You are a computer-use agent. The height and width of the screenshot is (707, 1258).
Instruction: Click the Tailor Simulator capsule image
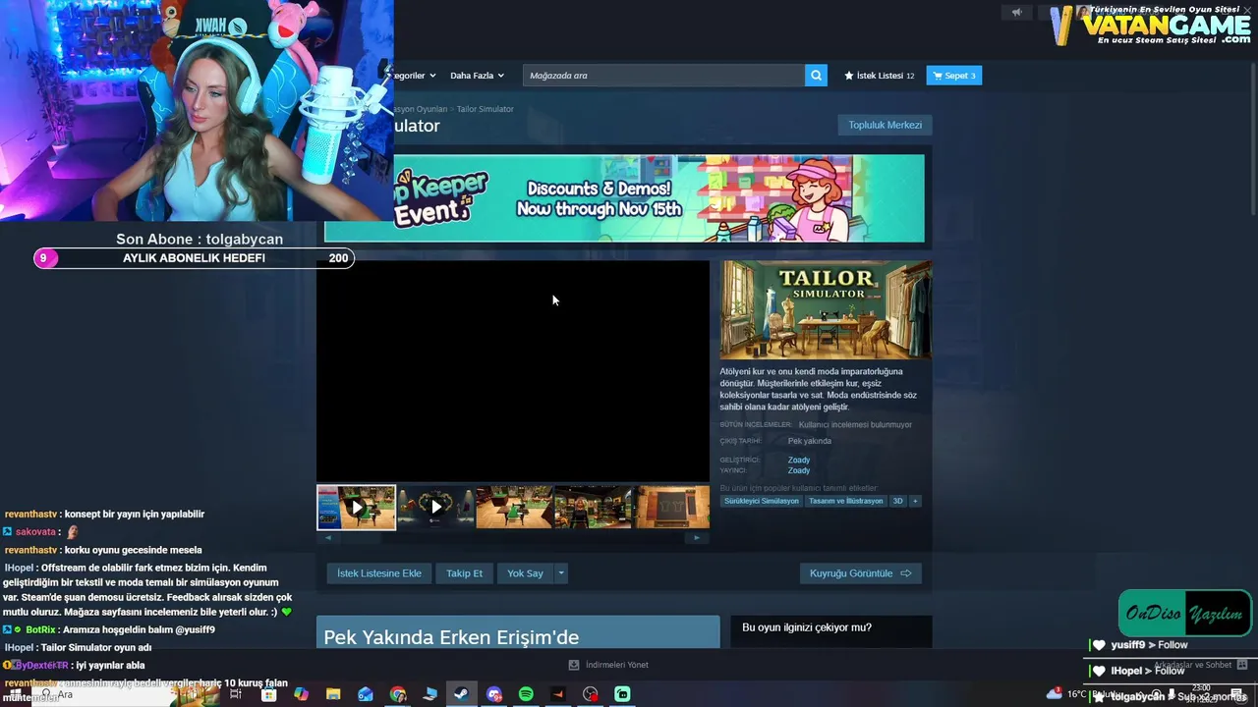(826, 310)
